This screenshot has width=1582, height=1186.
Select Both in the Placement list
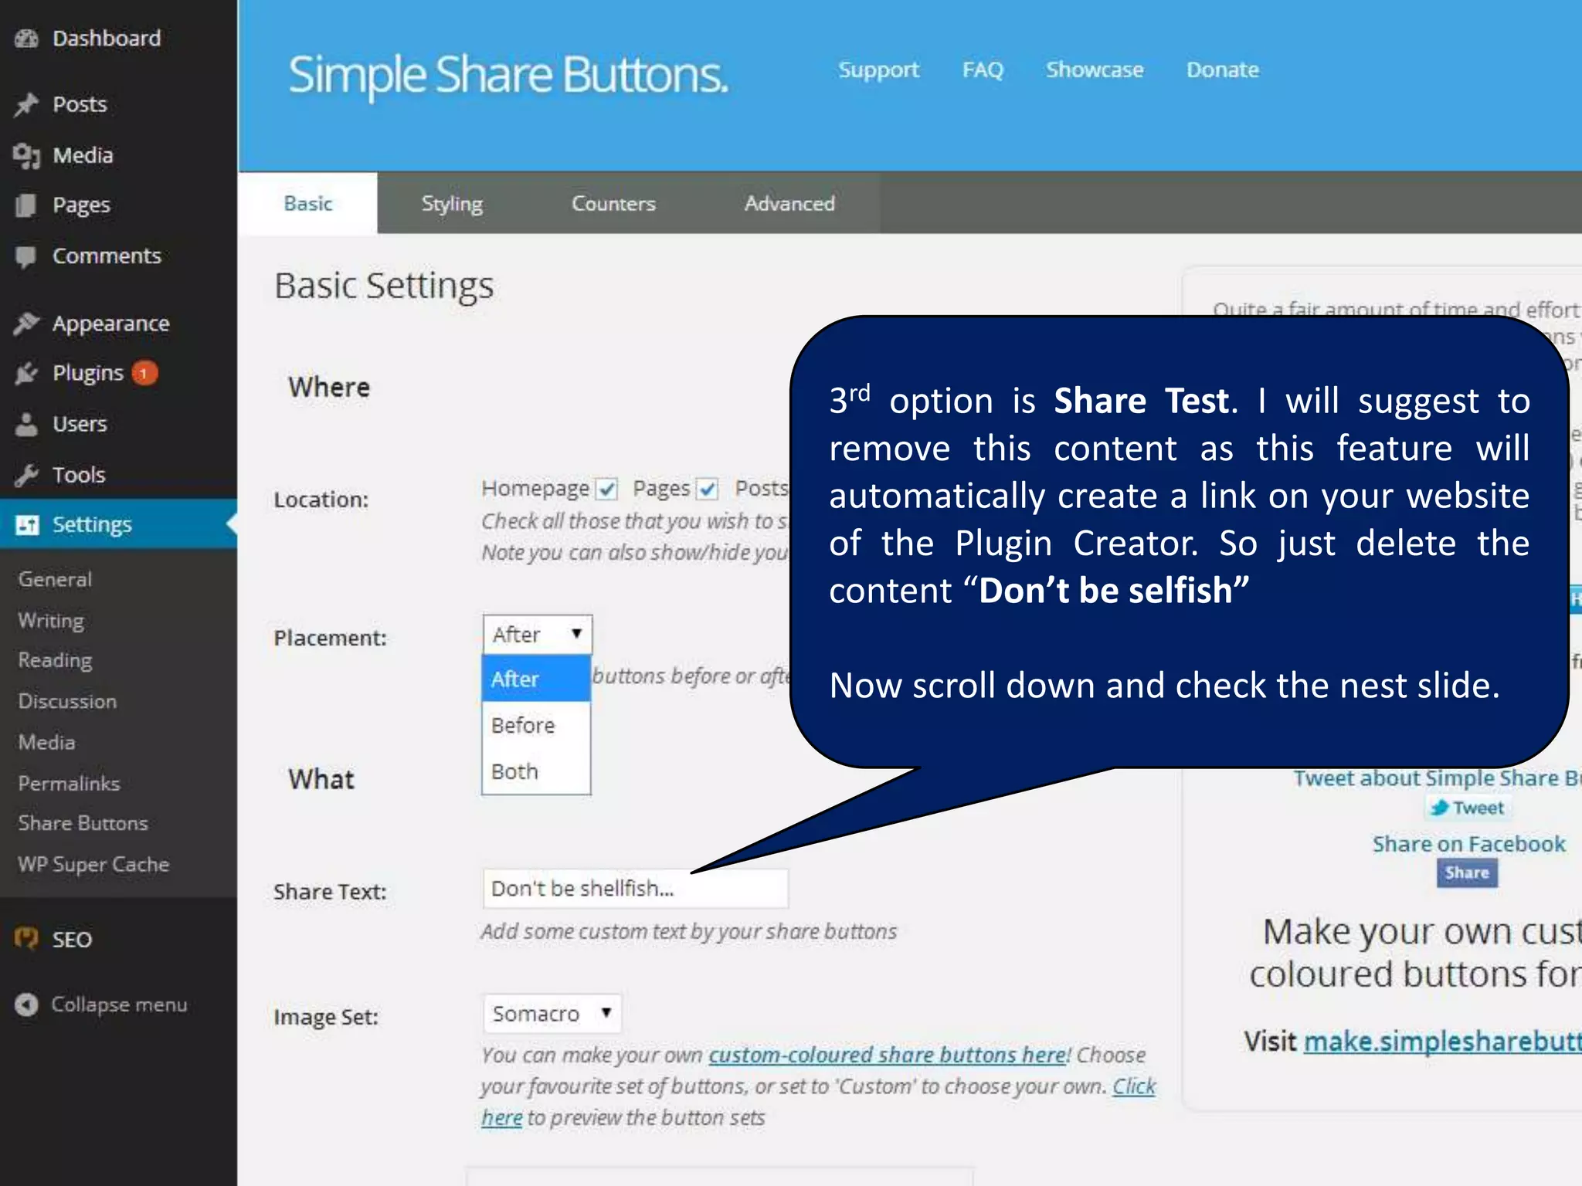click(x=536, y=771)
